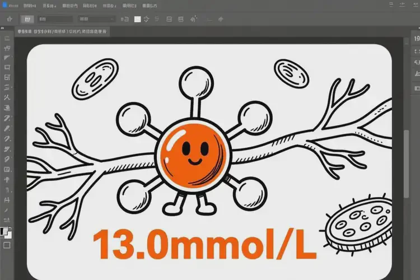Screen dimensions: 420x280
Task: Open the wide dropdown in the options bar
Action: tap(96, 19)
